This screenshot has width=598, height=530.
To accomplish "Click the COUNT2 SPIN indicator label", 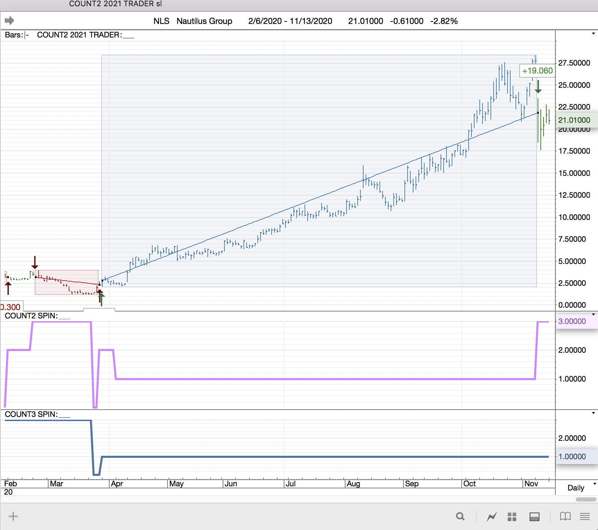I will (31, 316).
